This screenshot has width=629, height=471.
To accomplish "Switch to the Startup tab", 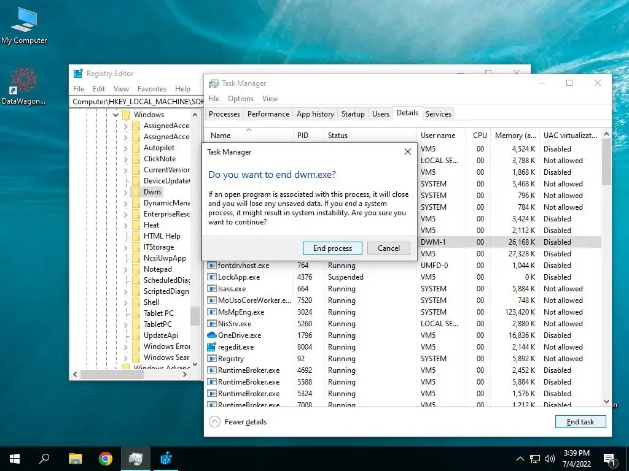I will (x=353, y=113).
